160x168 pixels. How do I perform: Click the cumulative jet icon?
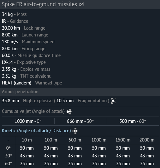pyautogui.click(x=69, y=112)
